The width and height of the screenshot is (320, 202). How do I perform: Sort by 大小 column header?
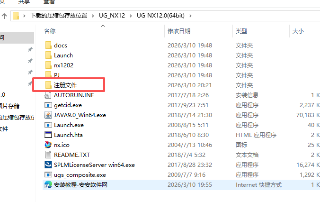[x=298, y=31]
